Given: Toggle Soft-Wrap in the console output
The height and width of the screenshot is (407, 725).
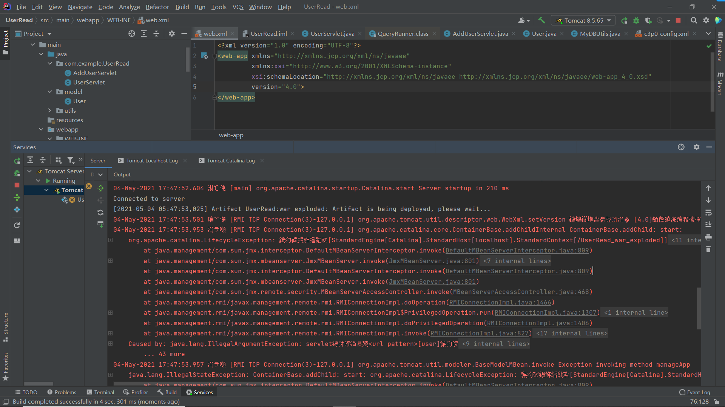Looking at the screenshot, I should (708, 213).
